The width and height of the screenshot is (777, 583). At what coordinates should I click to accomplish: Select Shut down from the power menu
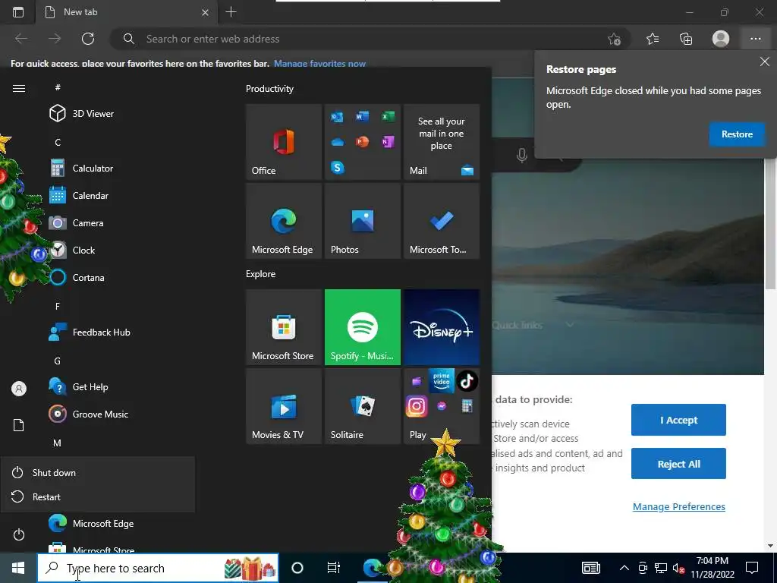point(98,472)
